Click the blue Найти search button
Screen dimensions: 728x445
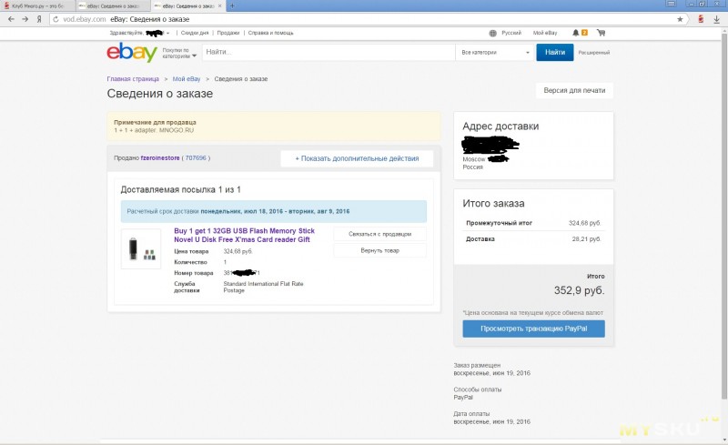(x=555, y=52)
